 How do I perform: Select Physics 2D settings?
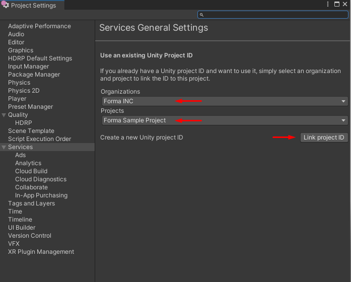pyautogui.click(x=24, y=91)
